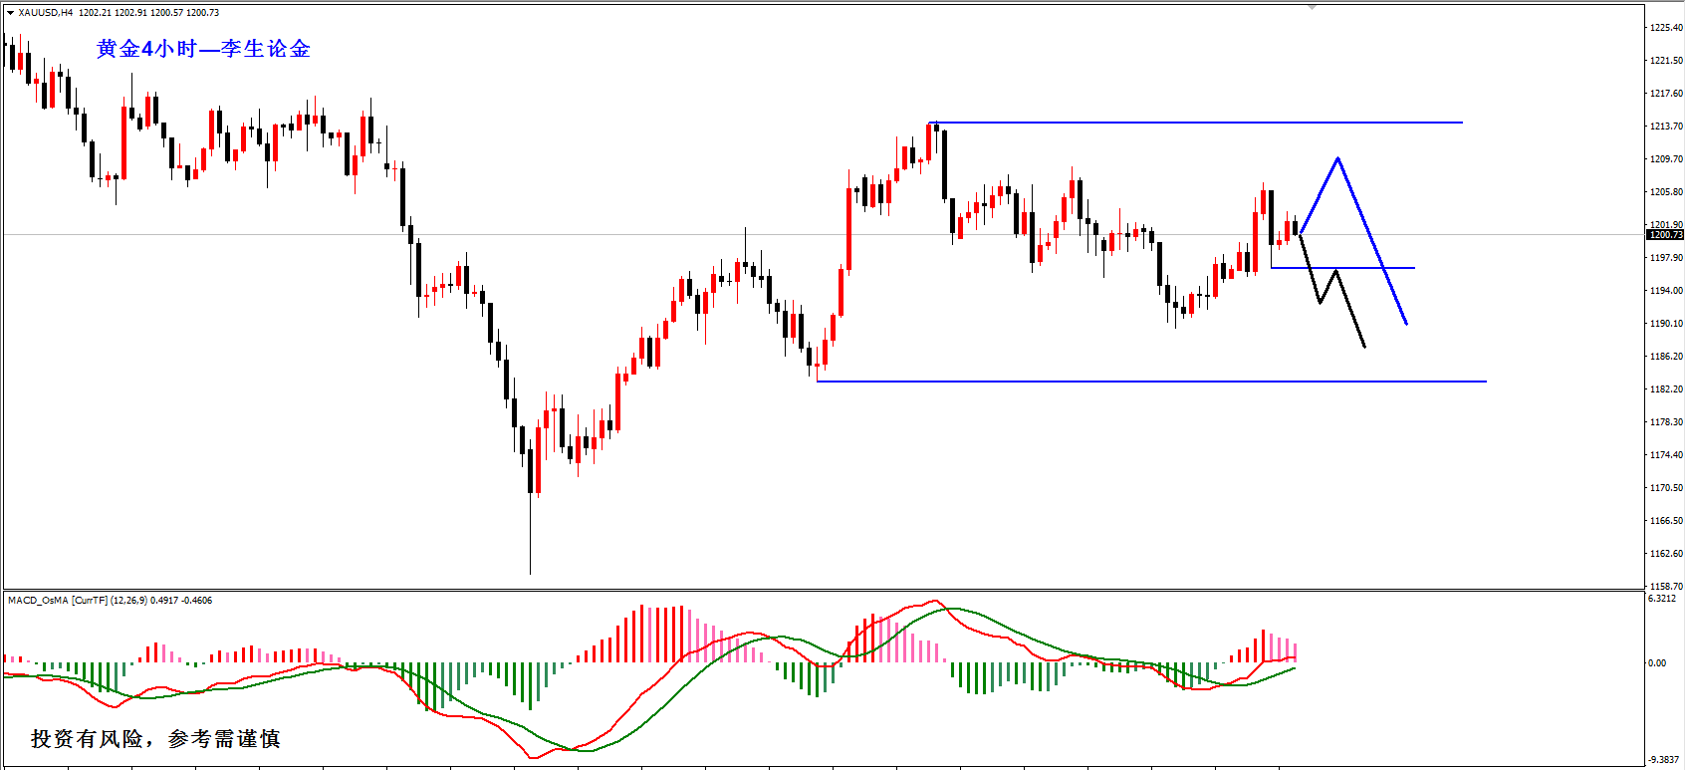Select the high price 1202.91 in chart header
Screen dimensions: 1686x770
tap(130, 13)
